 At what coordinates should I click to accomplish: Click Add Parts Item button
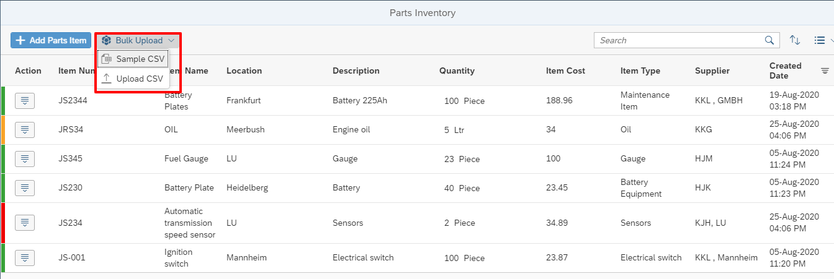(51, 40)
